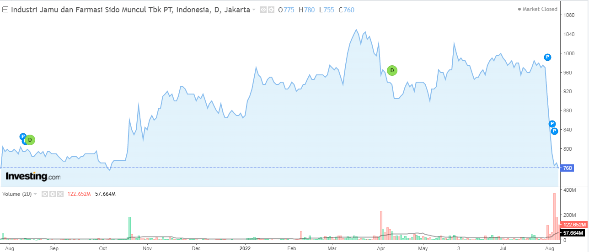Open Volume indicator settings gear
This screenshot has width=589, height=252.
tap(53, 194)
